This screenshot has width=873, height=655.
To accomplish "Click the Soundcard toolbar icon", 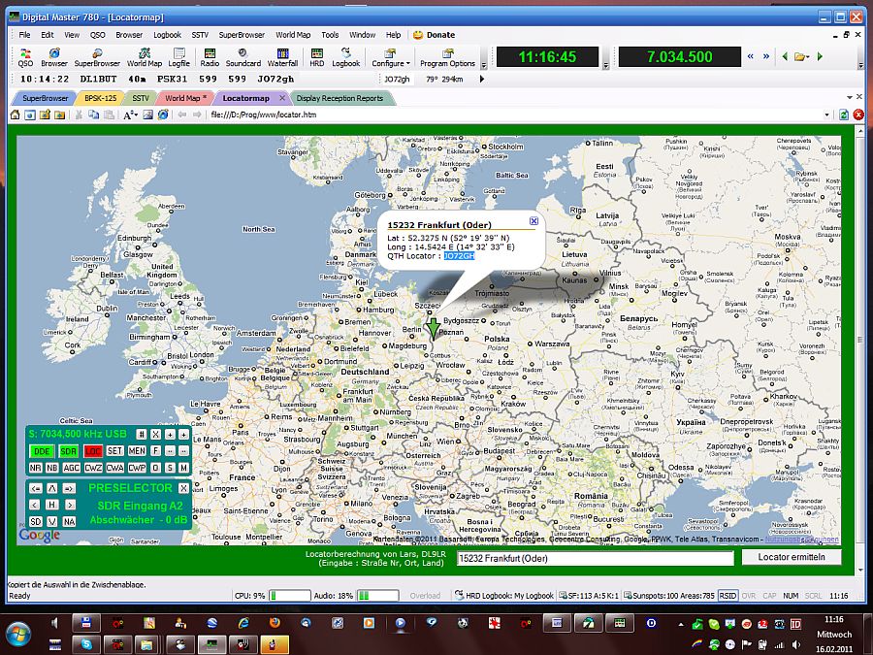I will point(242,57).
